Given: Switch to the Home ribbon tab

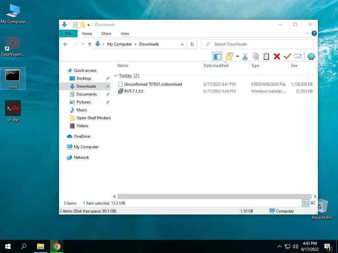Looking at the screenshot, I should point(87,34).
